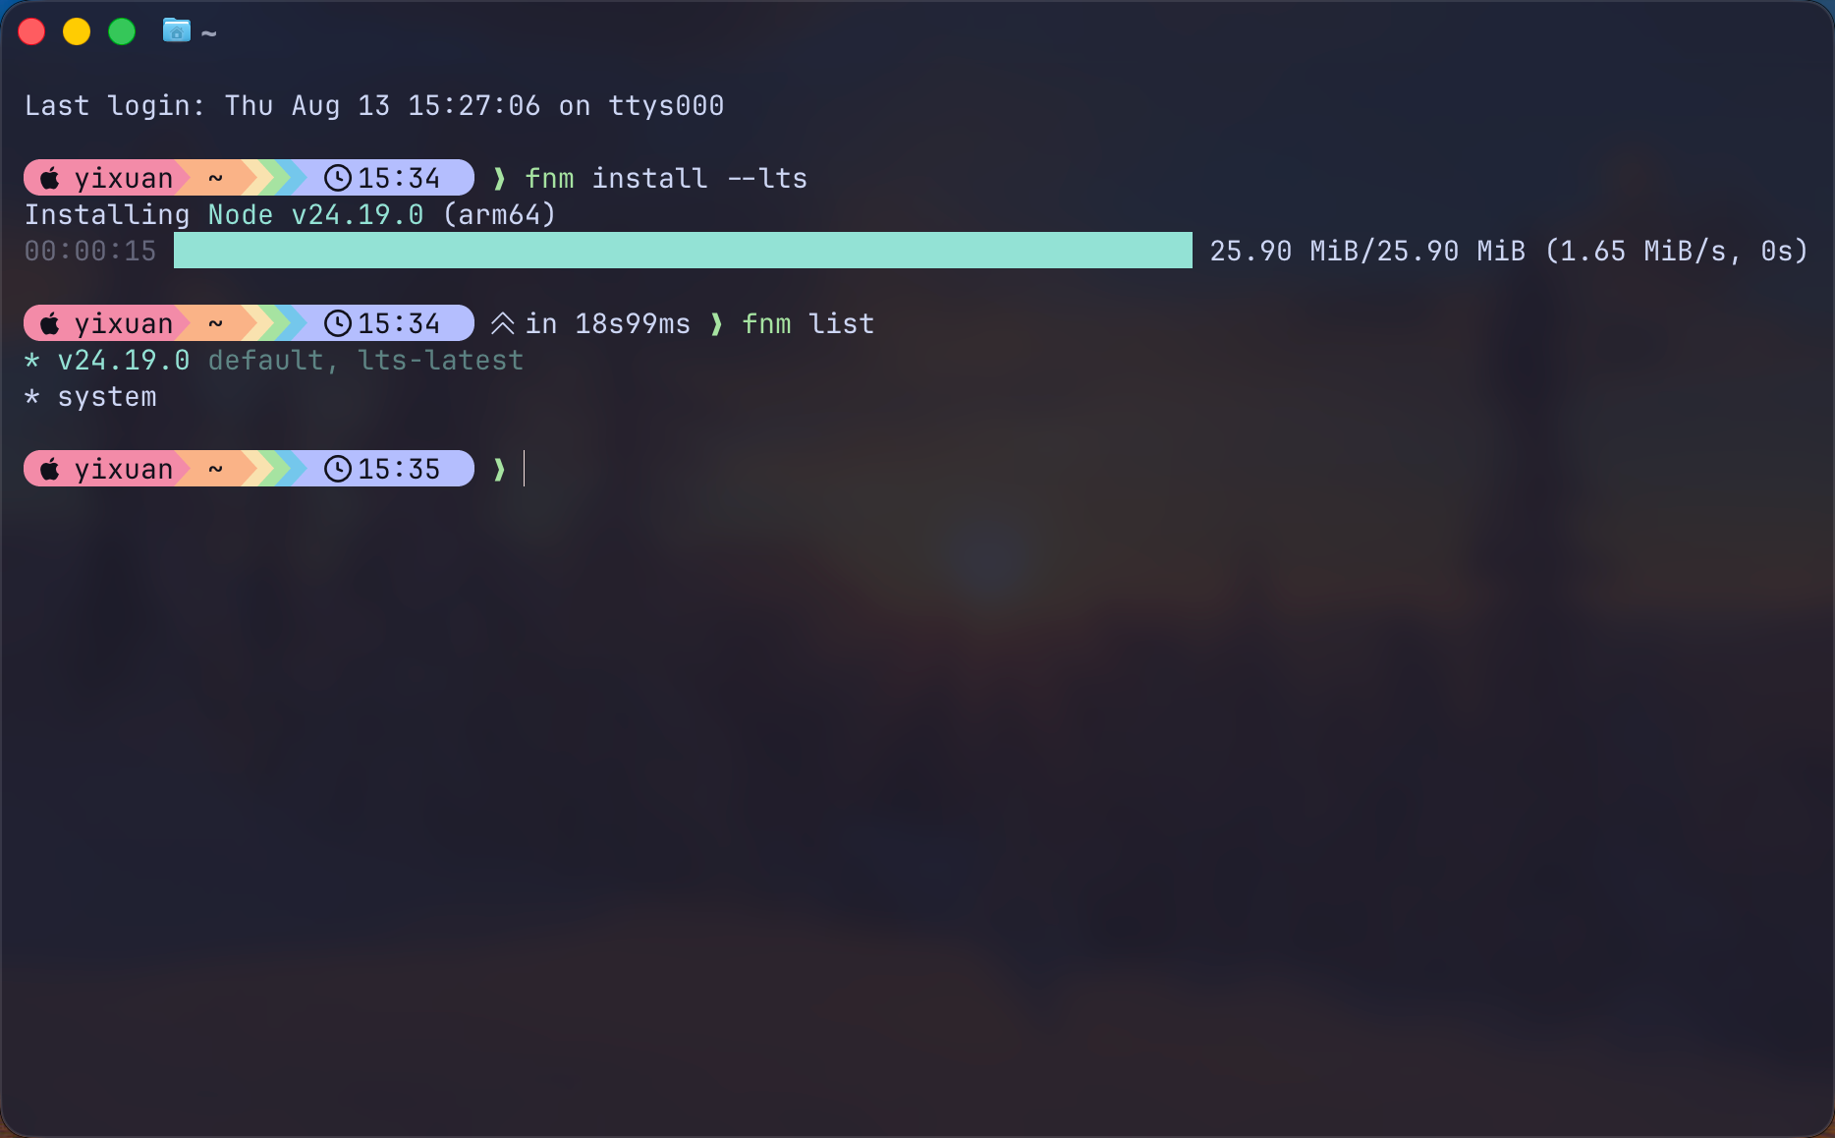Click the tilde title in the title bar

click(x=208, y=32)
